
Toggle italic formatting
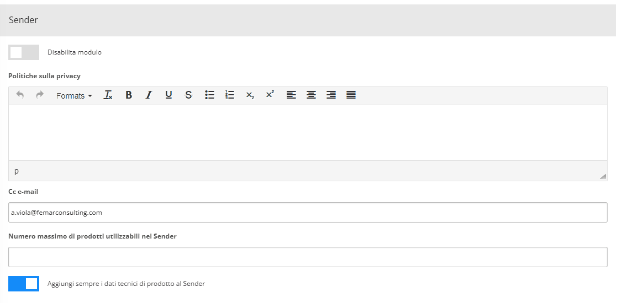coord(149,95)
